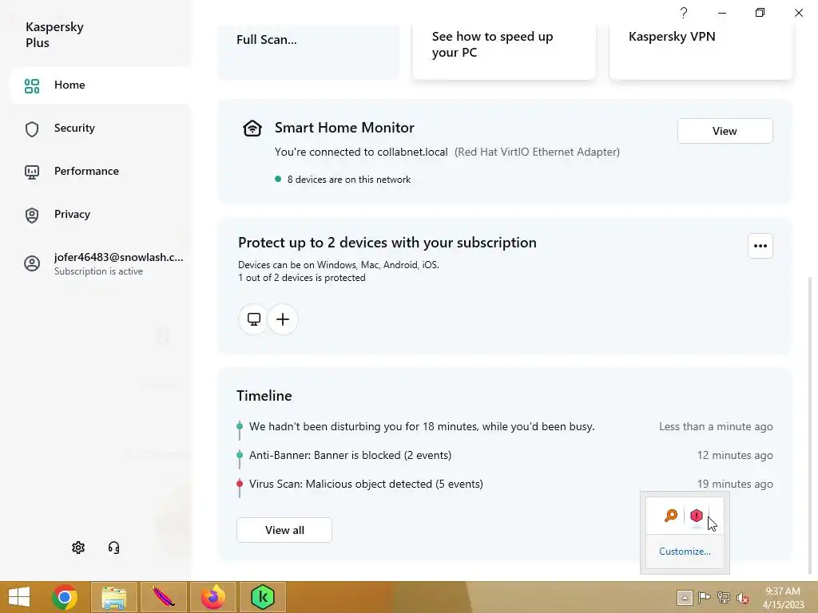Click the '12 minutes ago' timestamp
818x613 pixels.
pyautogui.click(x=735, y=455)
